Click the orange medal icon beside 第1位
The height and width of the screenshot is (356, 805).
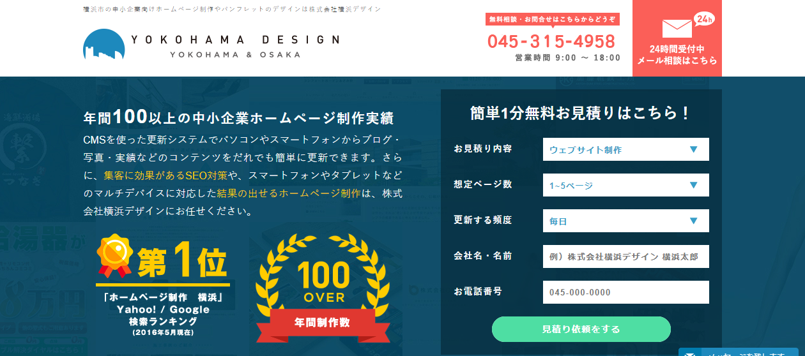pyautogui.click(x=114, y=254)
